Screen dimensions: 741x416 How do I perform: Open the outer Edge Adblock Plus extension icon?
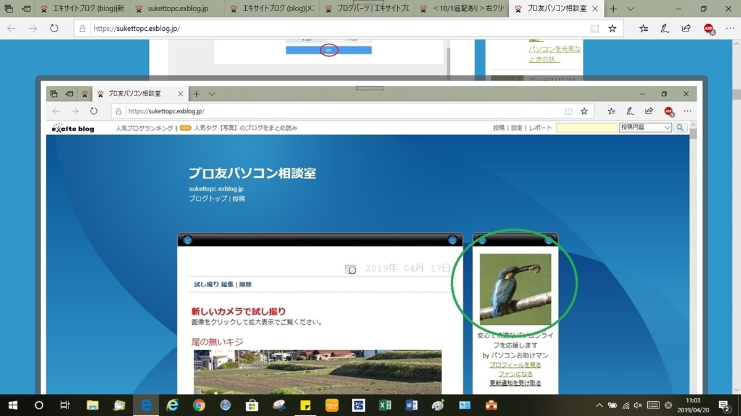coord(709,28)
